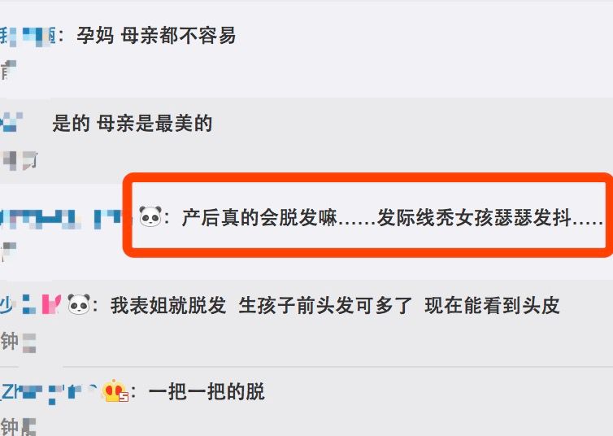Select the comment 孕妈 母亲都不容易

coord(156,36)
